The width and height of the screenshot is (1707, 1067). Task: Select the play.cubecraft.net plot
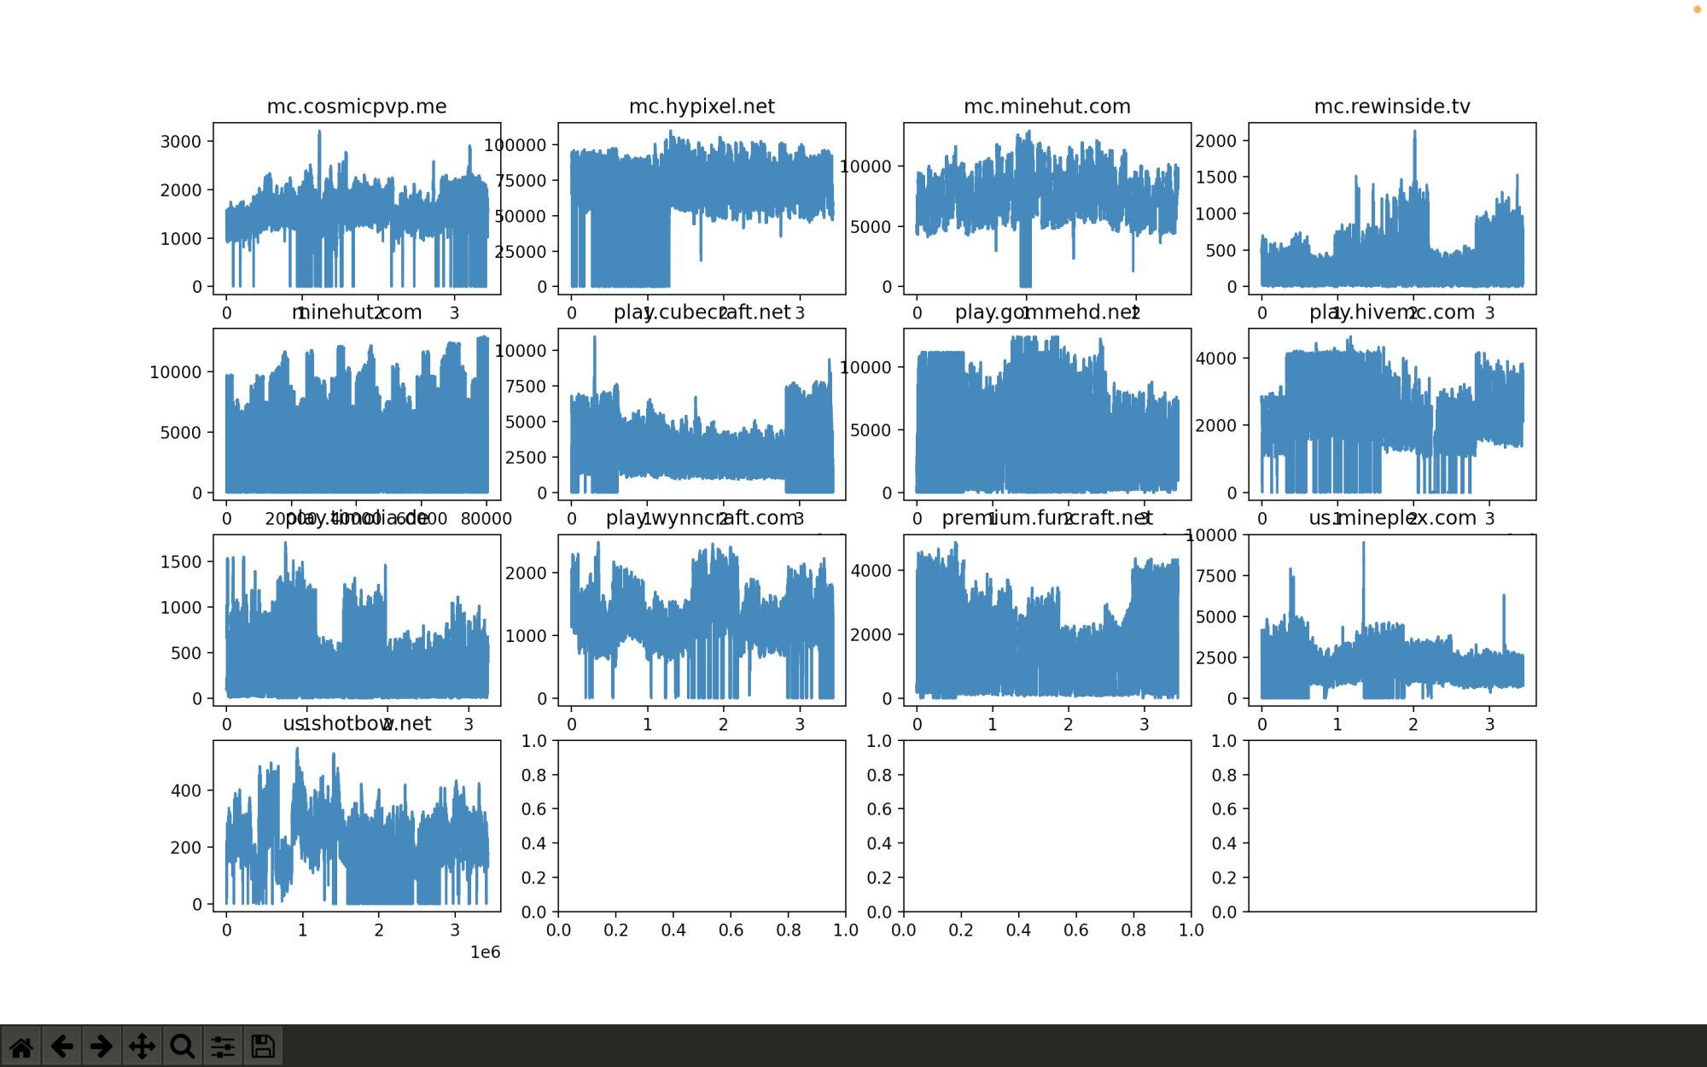702,414
